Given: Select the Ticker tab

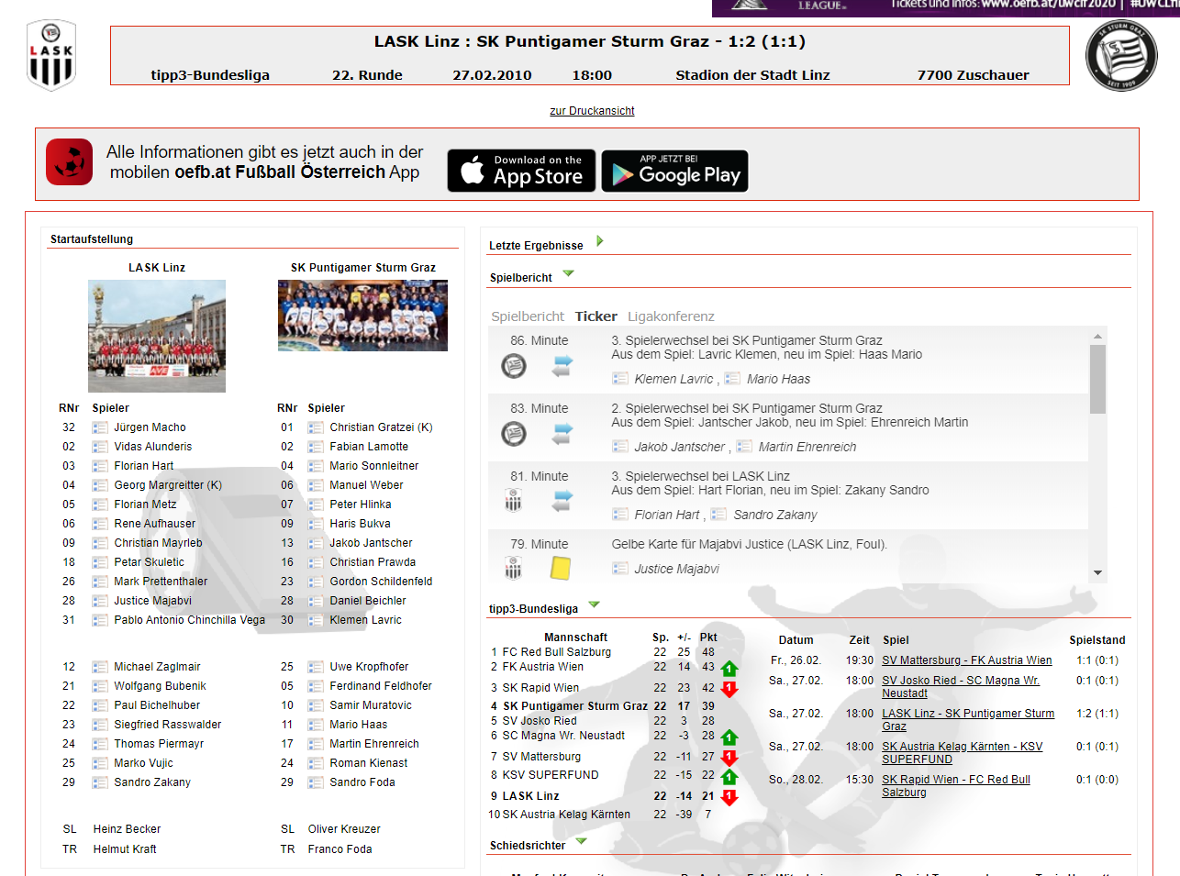Looking at the screenshot, I should point(596,316).
